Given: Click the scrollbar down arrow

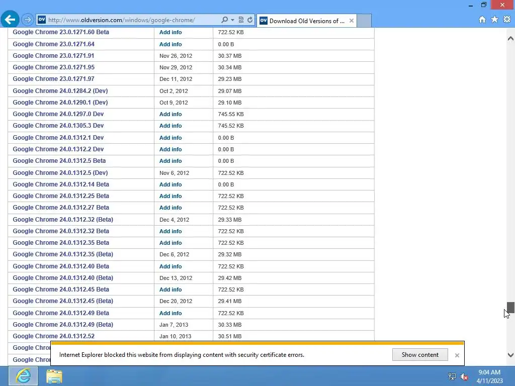Looking at the screenshot, I should tap(510, 355).
